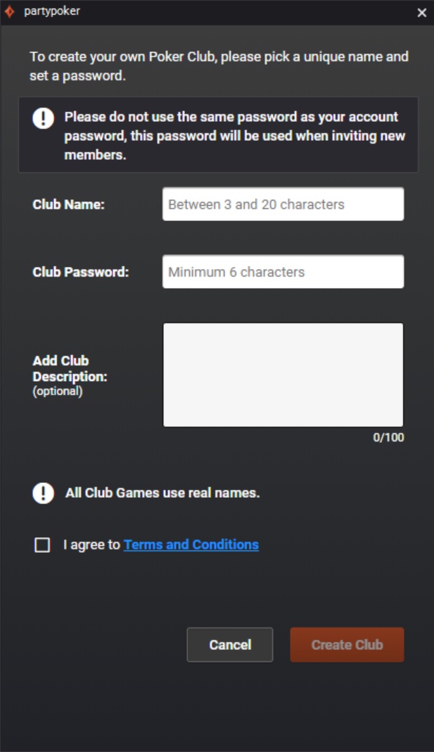Click the 'All Club Games use real names' notice
The width and height of the screenshot is (434, 752).
(x=162, y=493)
